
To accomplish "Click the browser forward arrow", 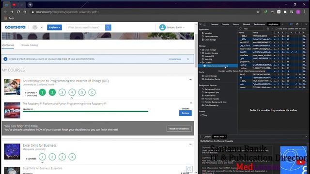I will (12, 12).
